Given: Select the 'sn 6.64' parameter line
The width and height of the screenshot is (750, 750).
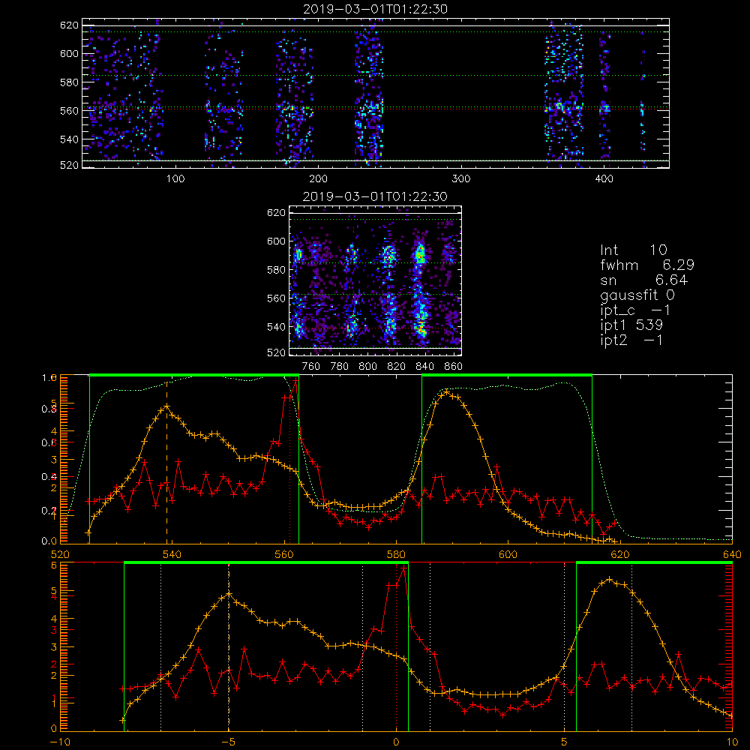Looking at the screenshot, I should pos(643,280).
